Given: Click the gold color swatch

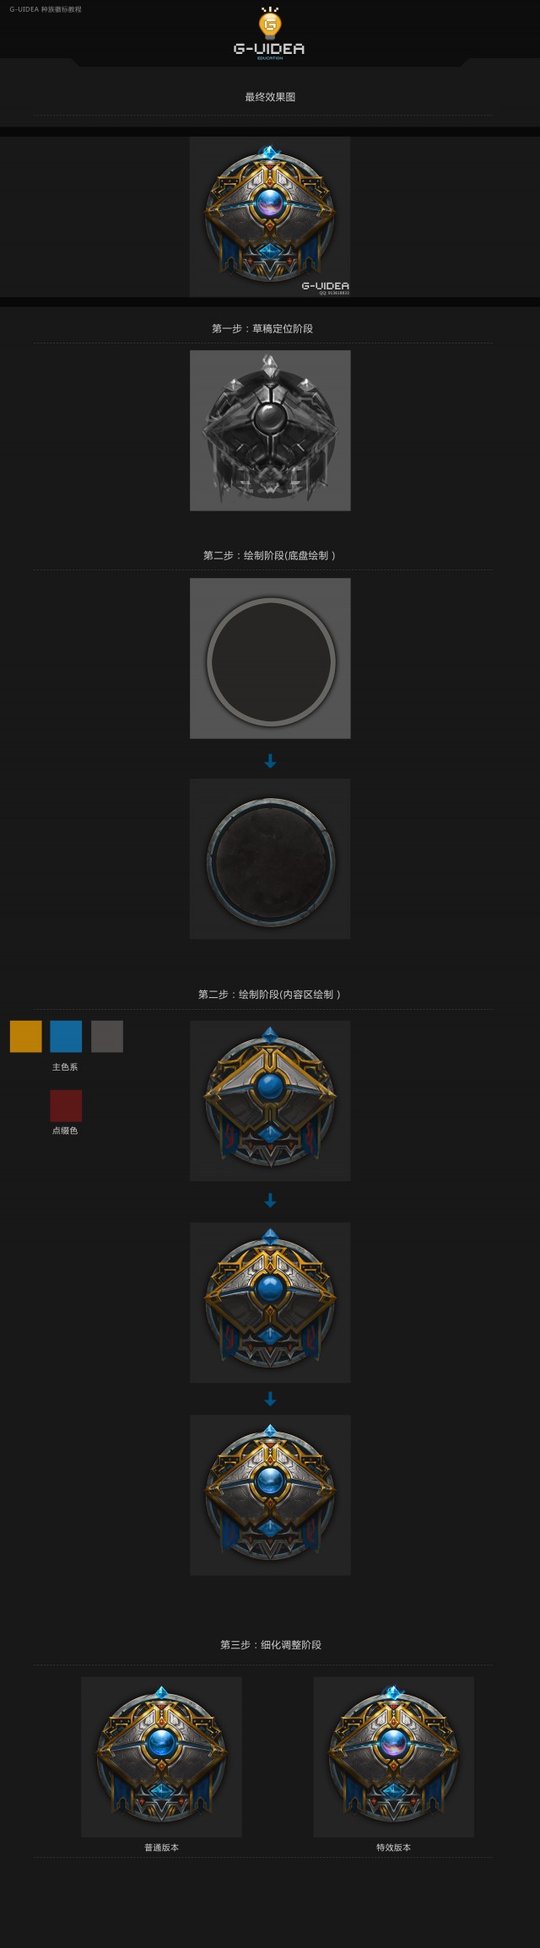Looking at the screenshot, I should point(25,1036).
